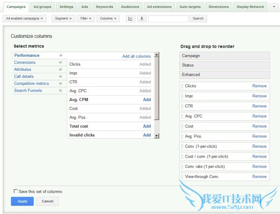280x214 pixels.
Task: Click the download report icon
Action: pyautogui.click(x=141, y=19)
